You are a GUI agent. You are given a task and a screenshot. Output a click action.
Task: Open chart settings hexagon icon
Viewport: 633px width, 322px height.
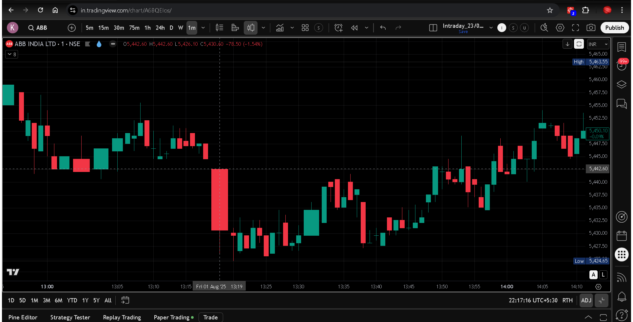click(x=560, y=28)
